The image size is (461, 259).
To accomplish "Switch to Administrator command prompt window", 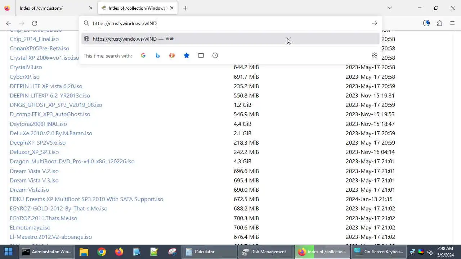I will (x=47, y=252).
